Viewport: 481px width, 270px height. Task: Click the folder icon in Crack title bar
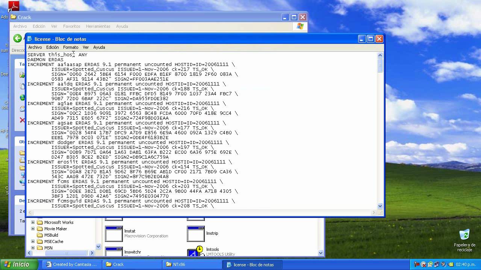click(14, 17)
